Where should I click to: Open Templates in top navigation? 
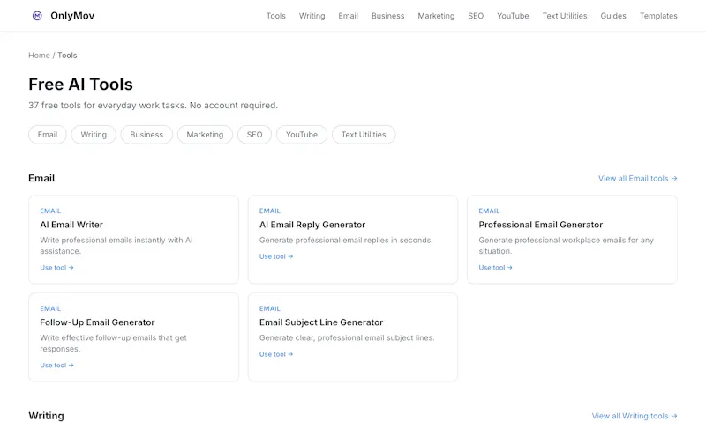(658, 16)
